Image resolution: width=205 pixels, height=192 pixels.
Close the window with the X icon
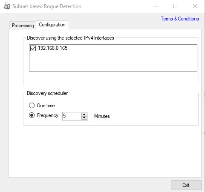coord(195,6)
